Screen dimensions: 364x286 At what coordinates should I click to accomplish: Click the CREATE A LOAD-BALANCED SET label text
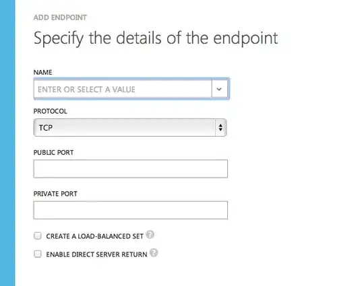point(95,236)
